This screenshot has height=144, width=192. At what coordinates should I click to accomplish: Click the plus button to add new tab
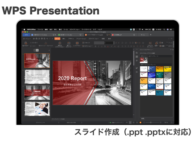pos(151,35)
